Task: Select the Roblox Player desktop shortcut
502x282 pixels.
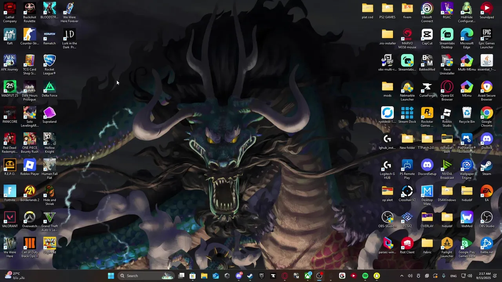Action: click(x=29, y=168)
